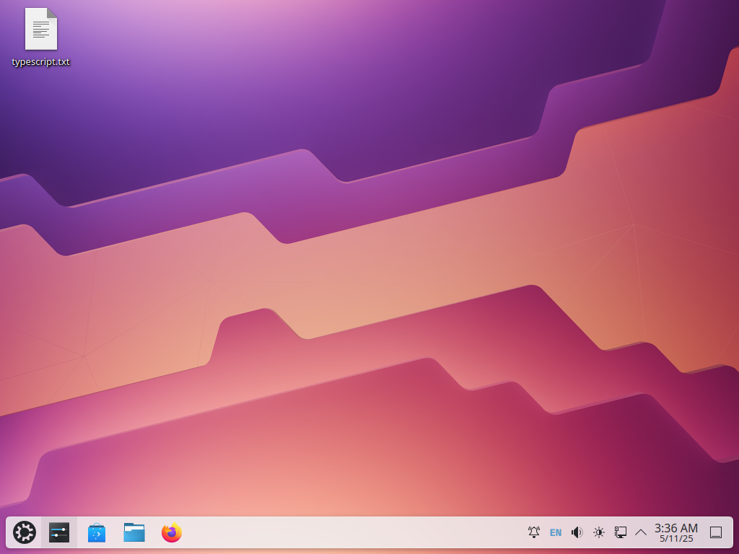Screen dimensions: 739x554
Task: Open System Settings from the taskbar
Action: tap(59, 532)
